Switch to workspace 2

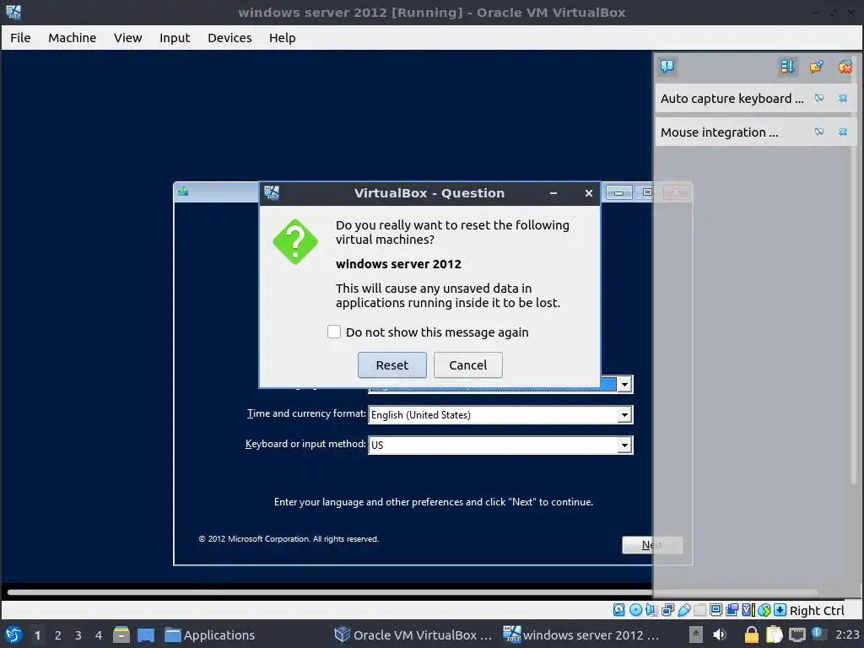57,635
